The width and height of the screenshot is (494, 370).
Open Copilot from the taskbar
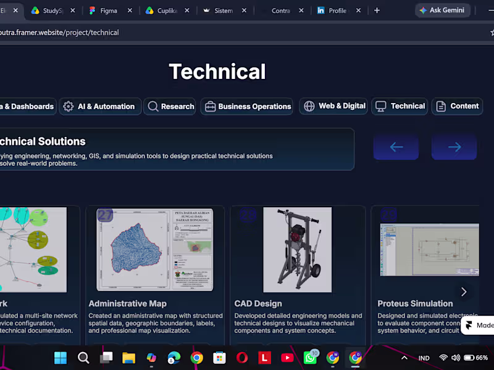(x=151, y=358)
